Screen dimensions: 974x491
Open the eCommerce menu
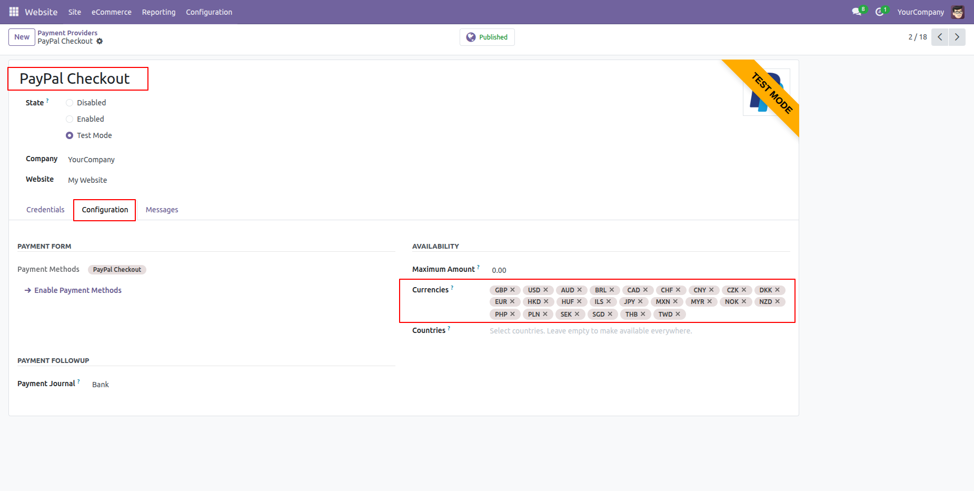(112, 12)
